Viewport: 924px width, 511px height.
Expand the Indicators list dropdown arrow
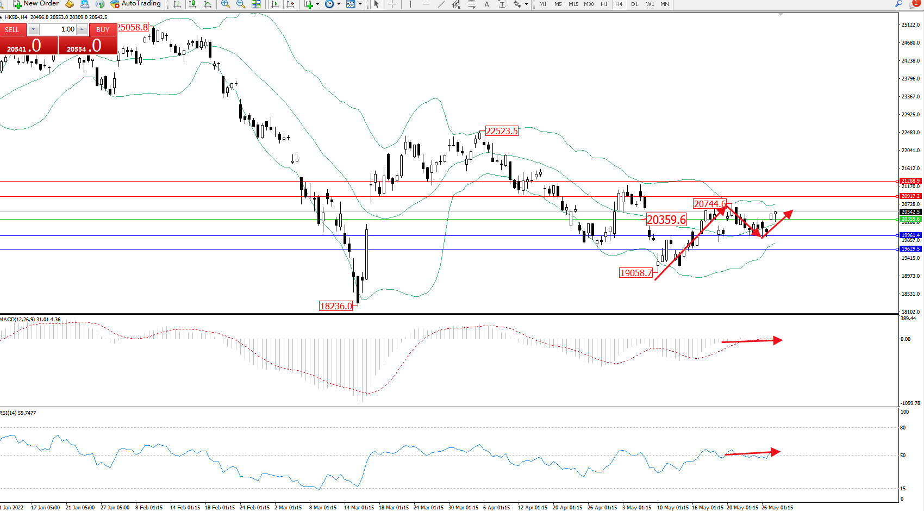pos(317,4)
